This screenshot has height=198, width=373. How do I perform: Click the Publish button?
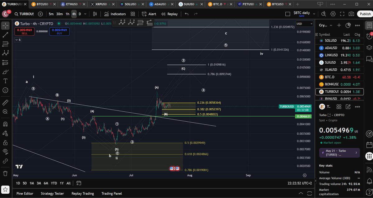[364, 14]
